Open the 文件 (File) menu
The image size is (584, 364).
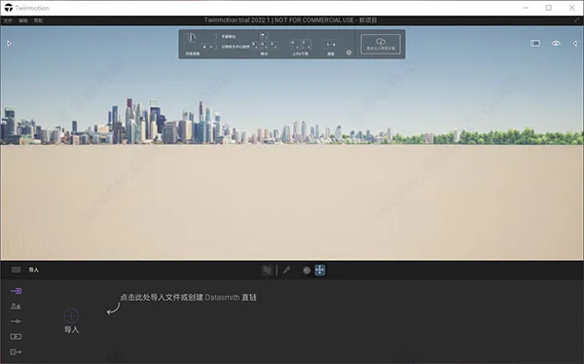[x=8, y=20]
